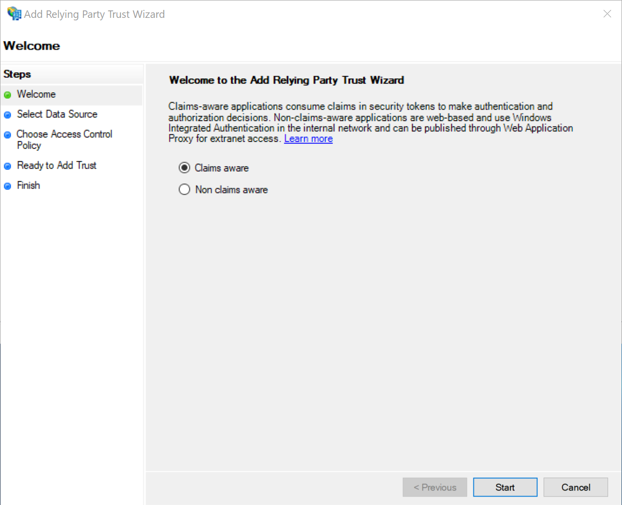Select the Welcome step label in Steps
Viewport: 622px width, 505px height.
tap(36, 94)
